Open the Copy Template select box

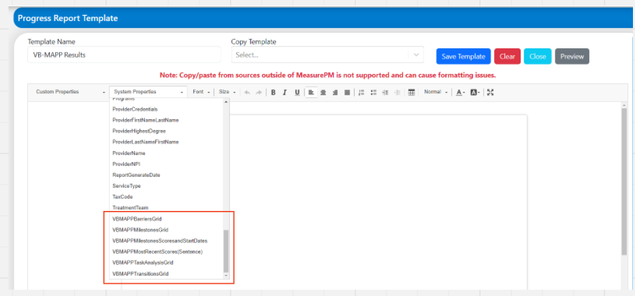coord(327,55)
